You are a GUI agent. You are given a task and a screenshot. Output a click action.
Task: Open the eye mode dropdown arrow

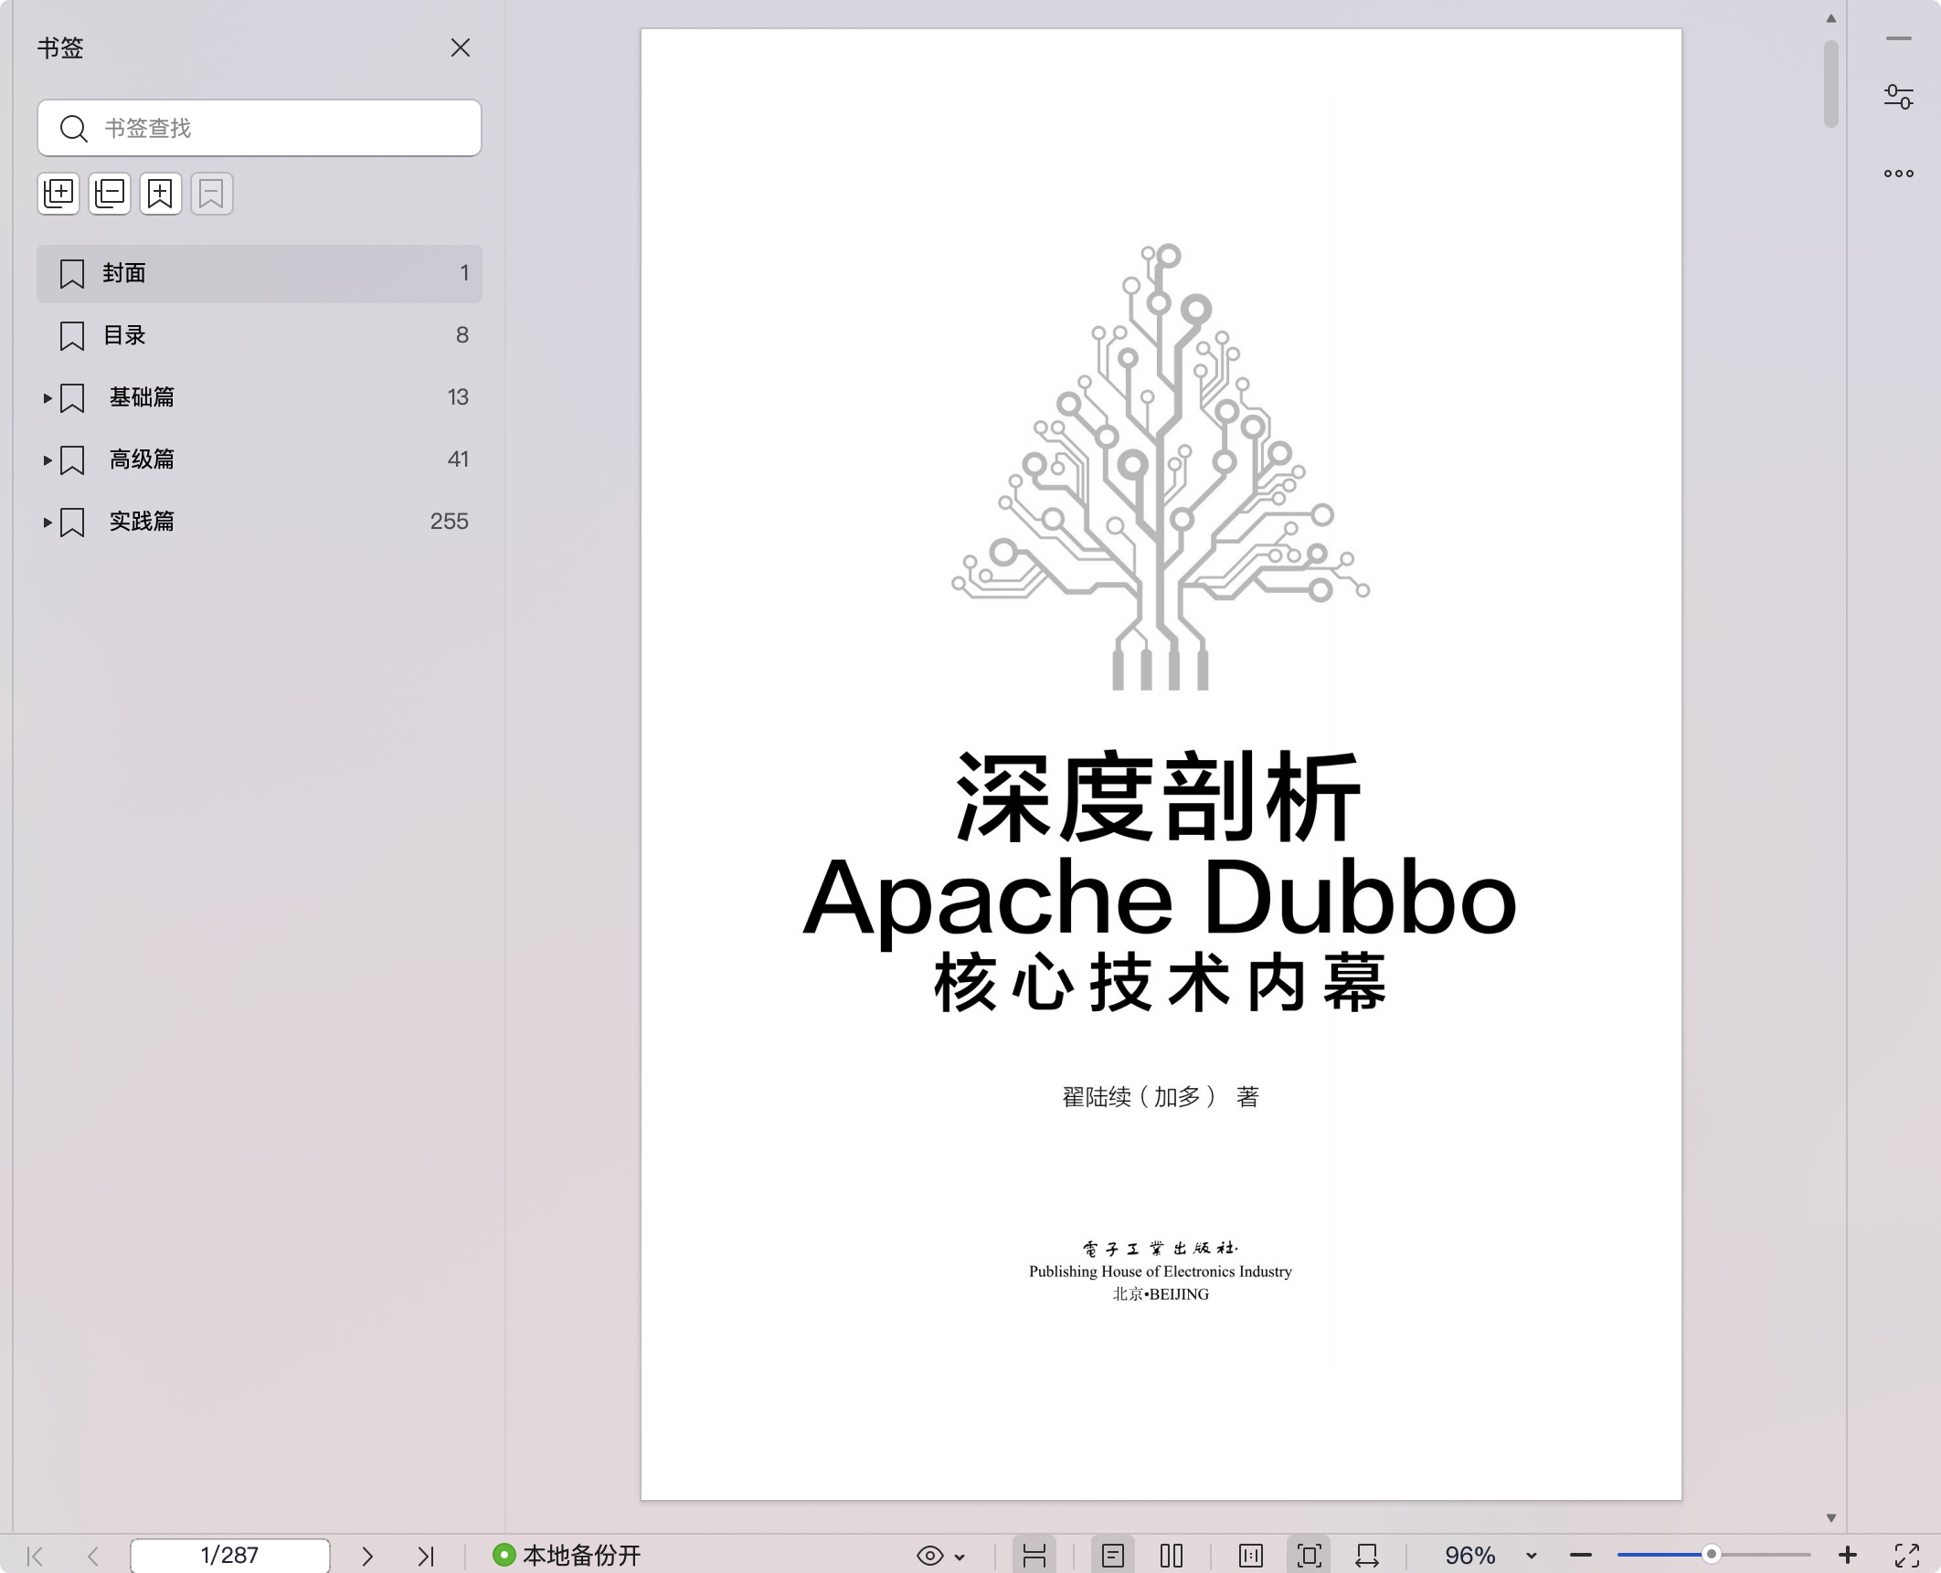click(x=960, y=1557)
